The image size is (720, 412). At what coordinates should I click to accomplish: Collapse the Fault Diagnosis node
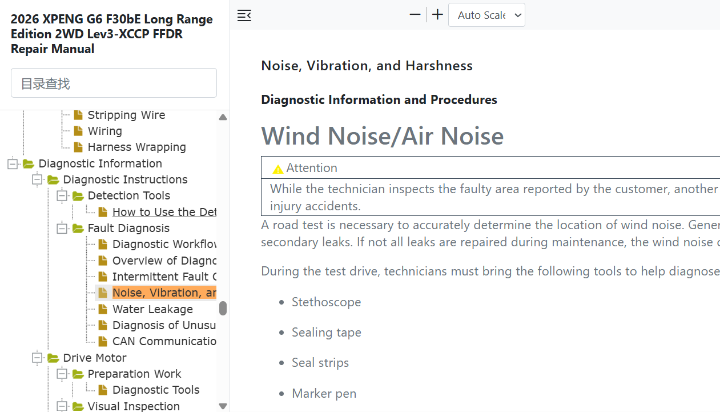coord(62,228)
